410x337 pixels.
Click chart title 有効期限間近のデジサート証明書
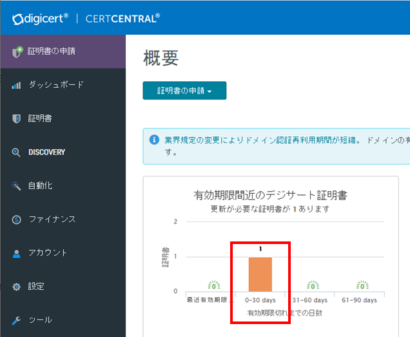[270, 196]
